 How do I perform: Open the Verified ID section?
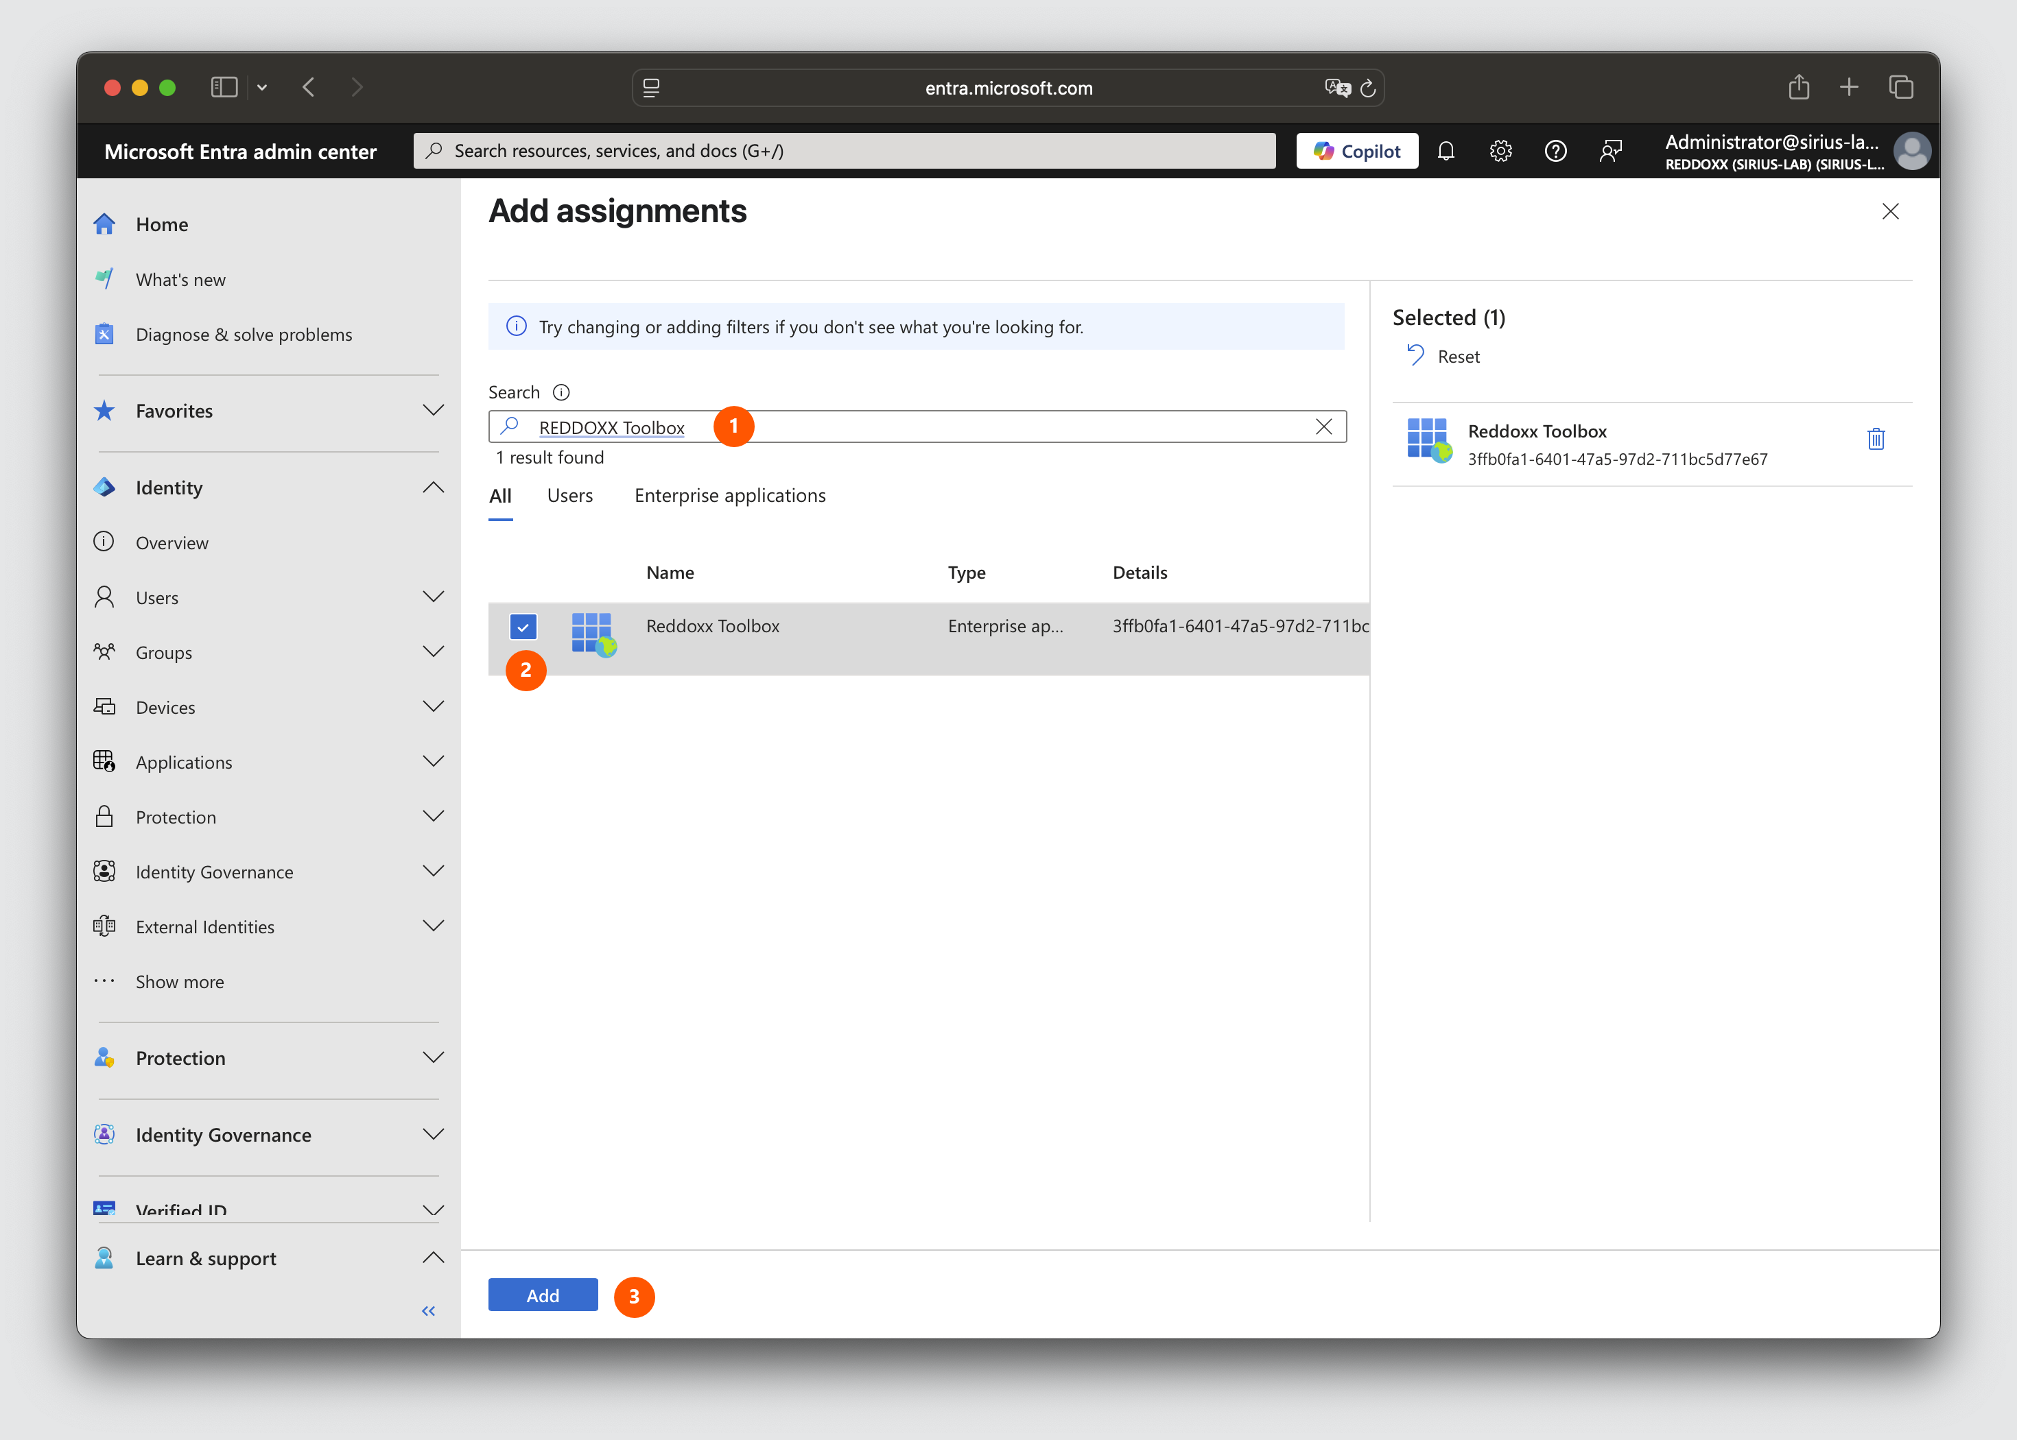[269, 1208]
